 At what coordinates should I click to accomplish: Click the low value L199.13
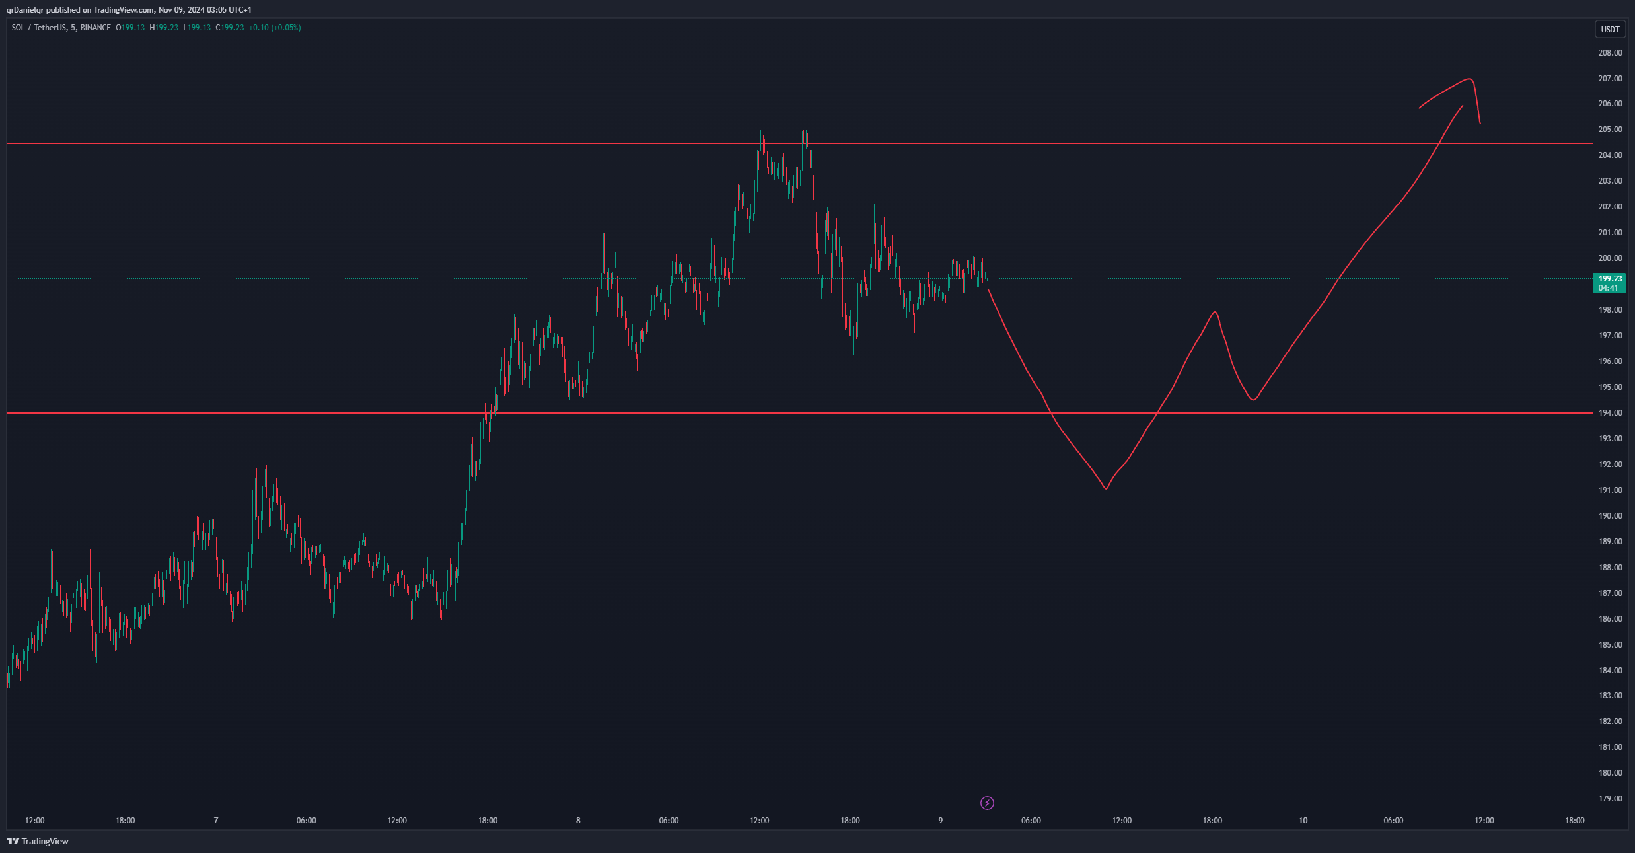click(x=197, y=28)
